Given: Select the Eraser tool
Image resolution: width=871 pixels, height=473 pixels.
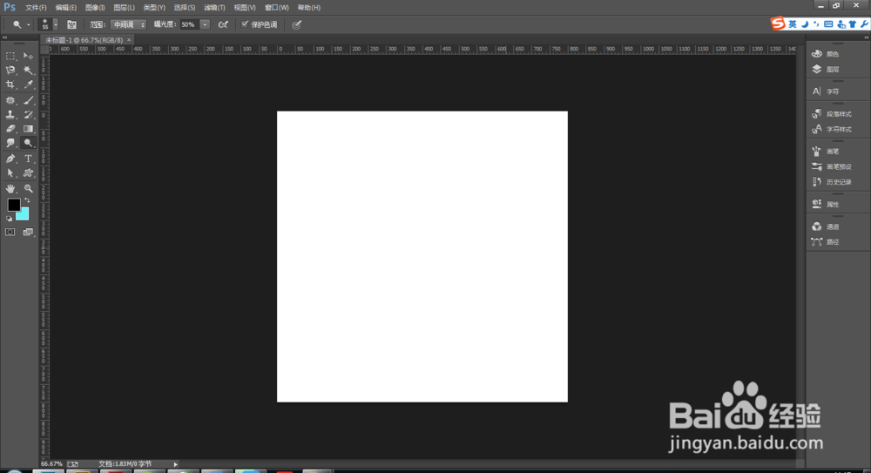Looking at the screenshot, I should (10, 128).
